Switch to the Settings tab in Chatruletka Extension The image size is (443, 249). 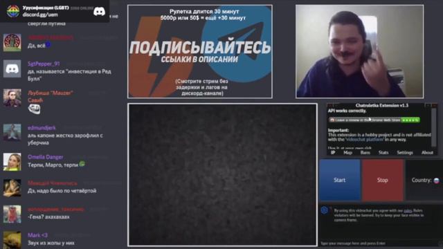click(x=405, y=152)
